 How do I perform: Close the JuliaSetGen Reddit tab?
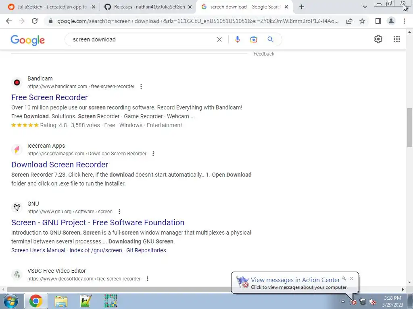(94, 7)
